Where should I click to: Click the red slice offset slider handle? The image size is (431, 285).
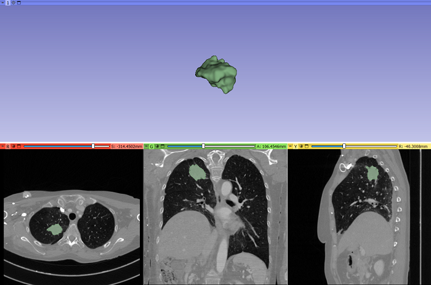coord(93,147)
